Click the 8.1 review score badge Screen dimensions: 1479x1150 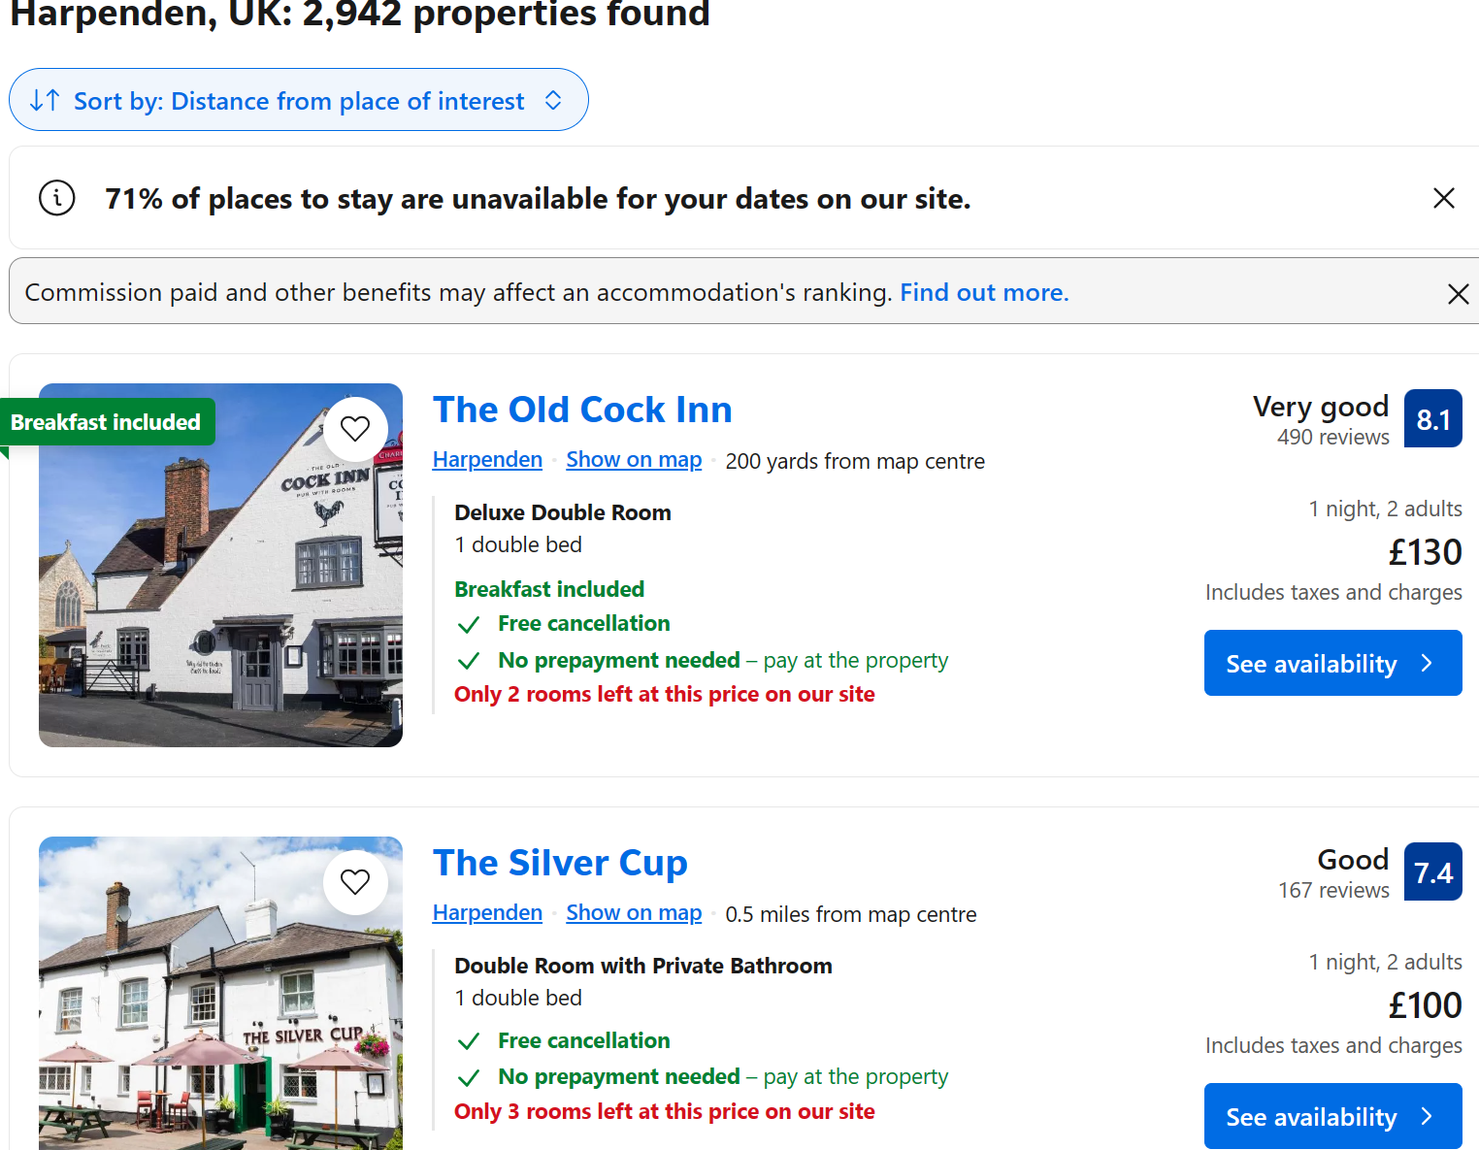click(x=1432, y=419)
